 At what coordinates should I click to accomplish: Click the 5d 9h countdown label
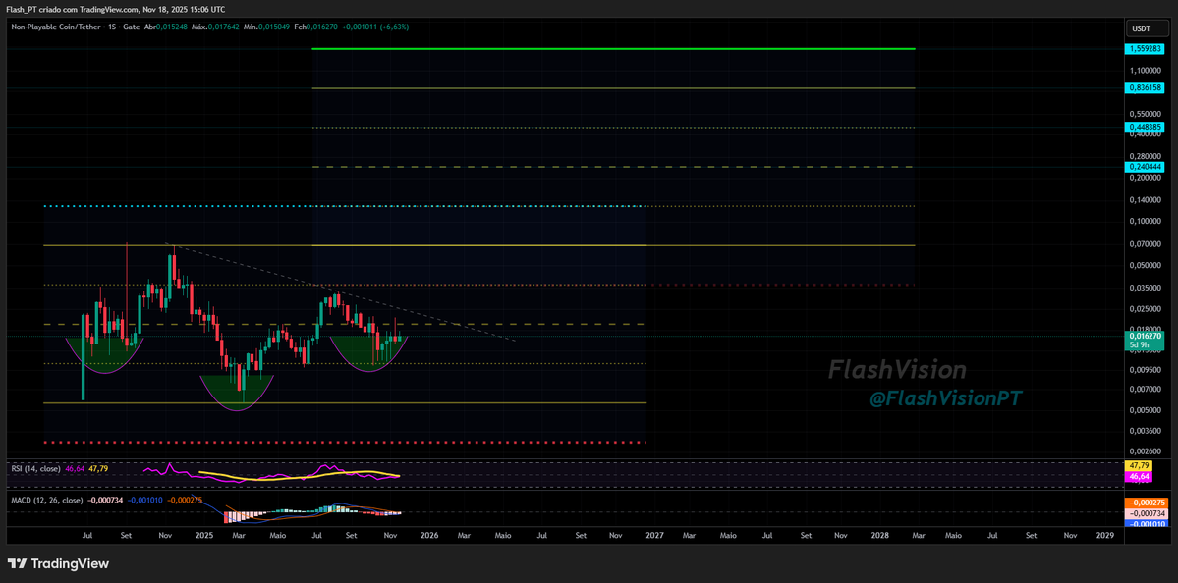[x=1145, y=345]
